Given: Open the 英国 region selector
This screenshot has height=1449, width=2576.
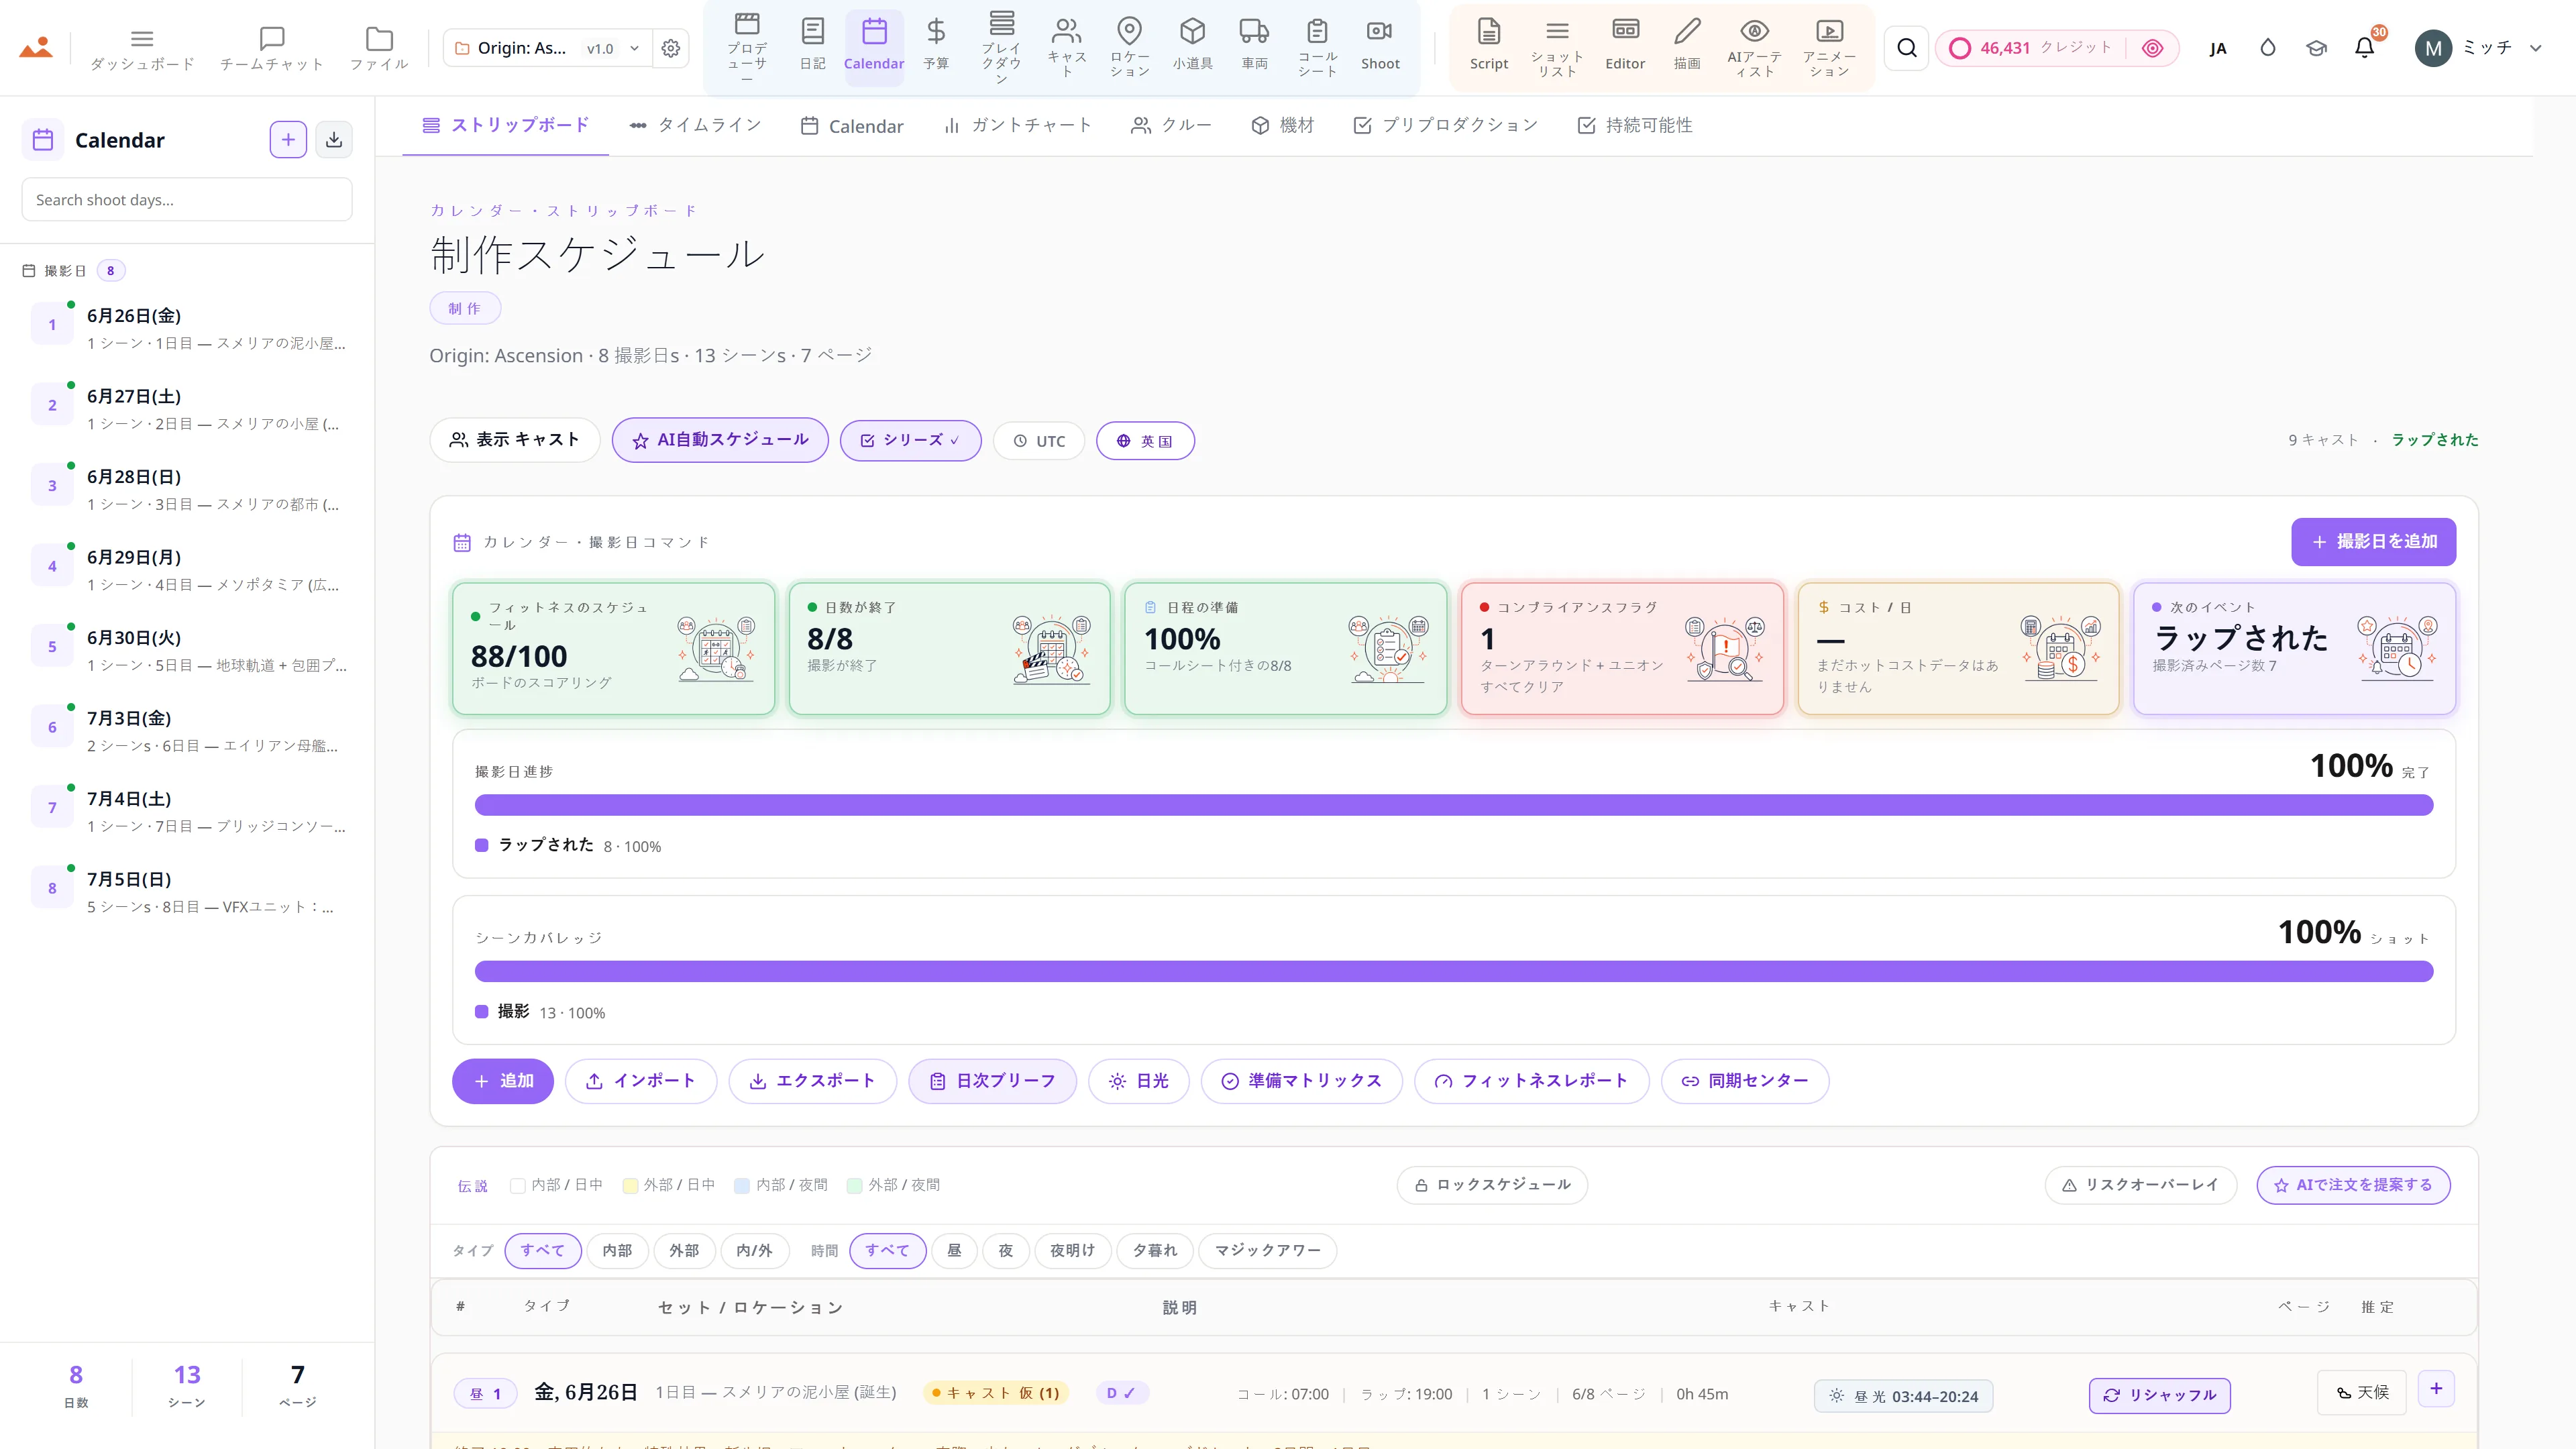Looking at the screenshot, I should [x=1145, y=441].
